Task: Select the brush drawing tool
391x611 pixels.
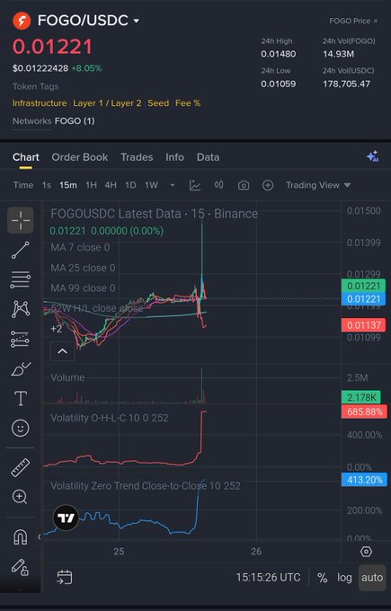Action: pos(21,369)
